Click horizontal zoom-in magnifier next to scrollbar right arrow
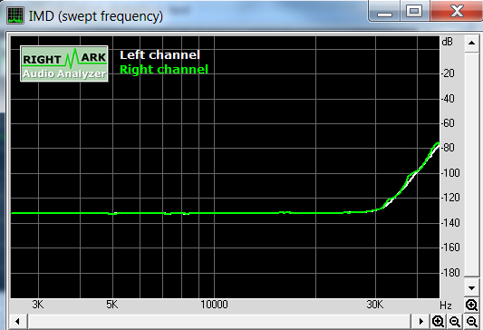 438,321
